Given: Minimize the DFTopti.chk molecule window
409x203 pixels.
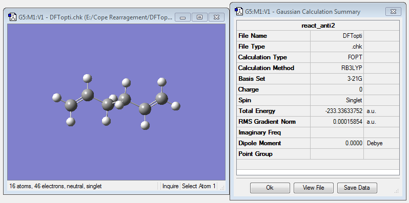Looking at the screenshot, I should click(182, 17).
